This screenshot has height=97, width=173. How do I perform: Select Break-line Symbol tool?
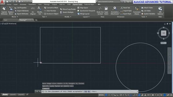pos(100,11)
